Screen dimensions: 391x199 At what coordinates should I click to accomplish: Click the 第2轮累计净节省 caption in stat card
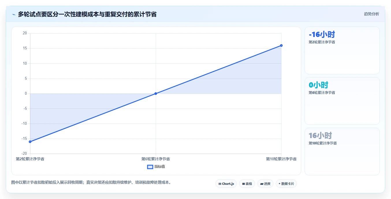[x=322, y=42]
